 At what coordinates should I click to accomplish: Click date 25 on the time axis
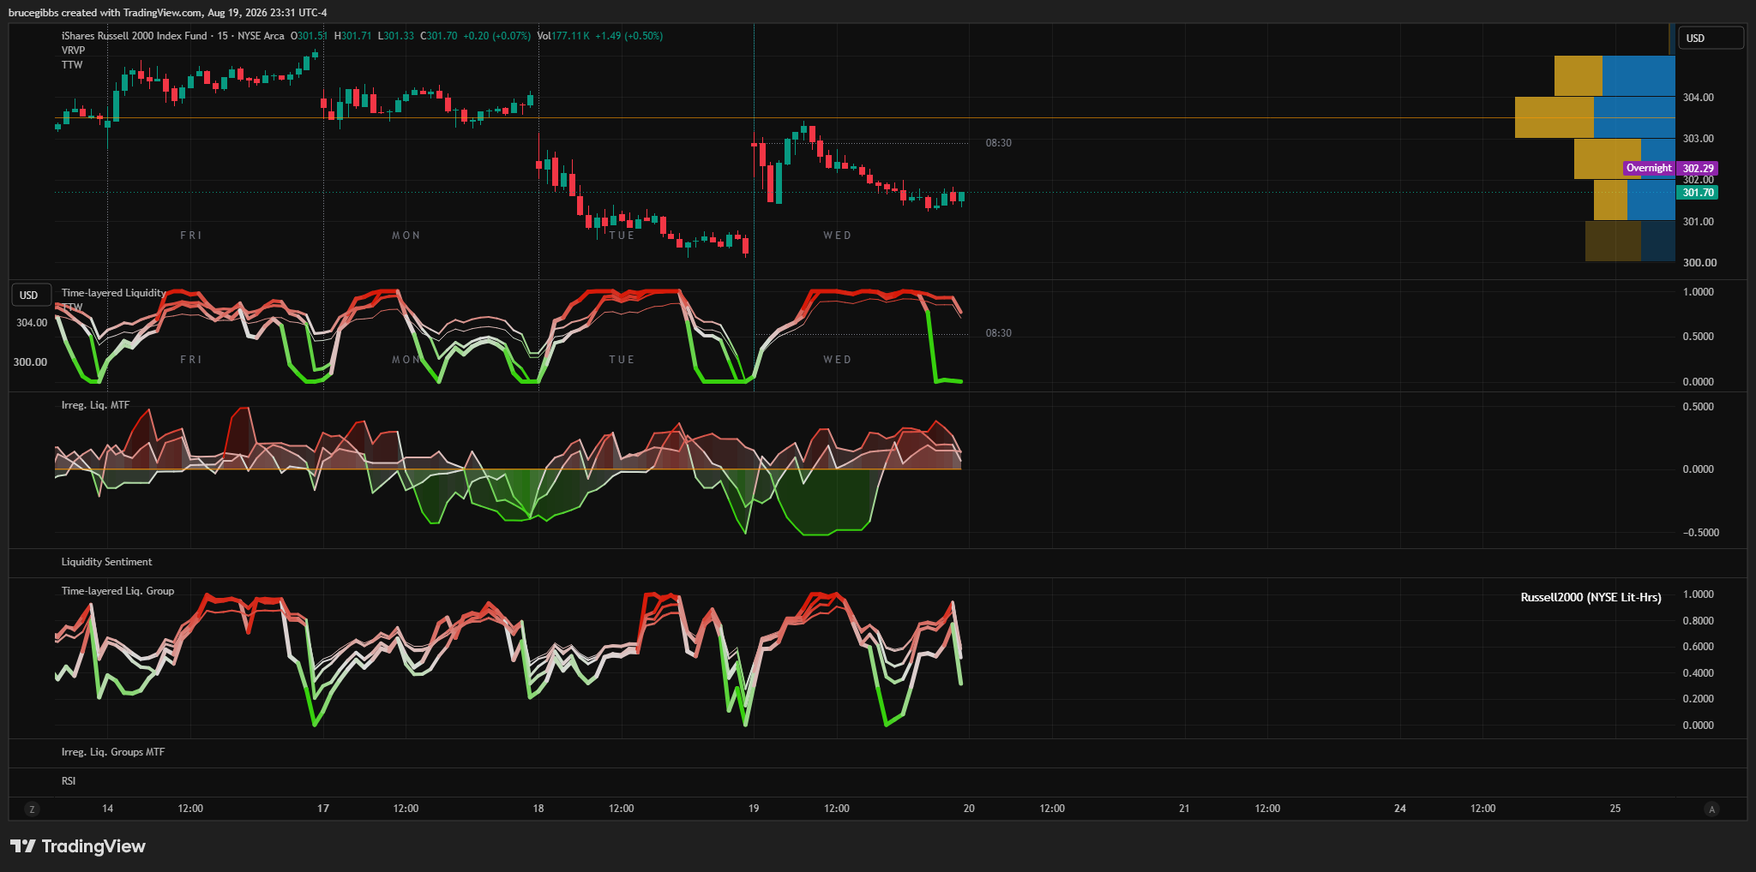pos(1615,809)
